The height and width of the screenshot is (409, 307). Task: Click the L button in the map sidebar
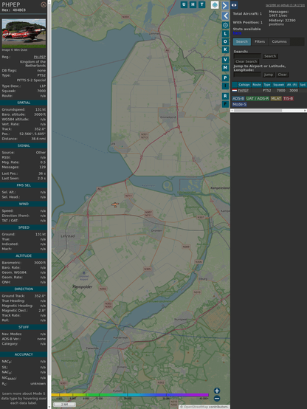pyautogui.click(x=225, y=34)
